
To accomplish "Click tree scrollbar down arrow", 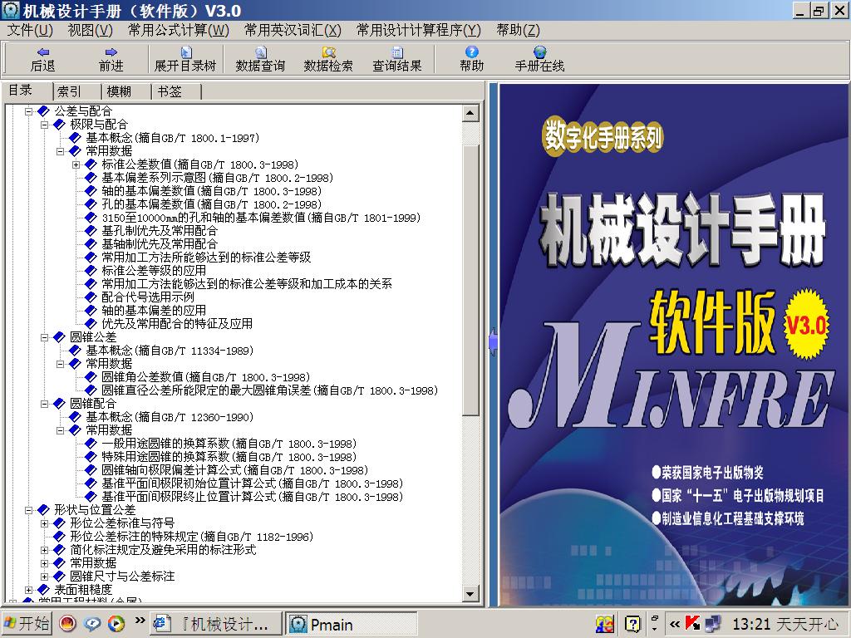I will pyautogui.click(x=470, y=594).
